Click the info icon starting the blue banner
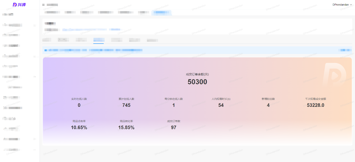 pyautogui.click(x=45, y=50)
